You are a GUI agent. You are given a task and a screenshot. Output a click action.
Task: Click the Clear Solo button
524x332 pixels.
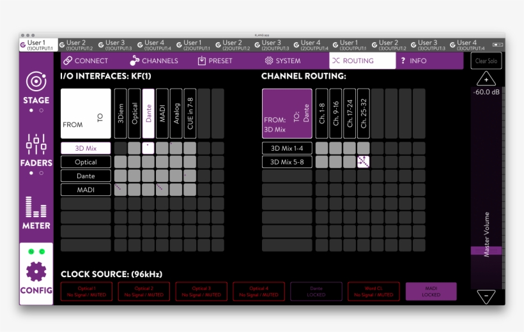click(x=486, y=61)
